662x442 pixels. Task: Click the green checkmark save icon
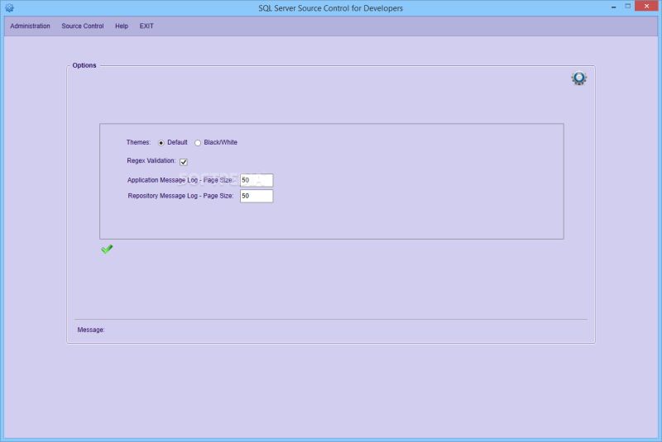[x=107, y=249]
